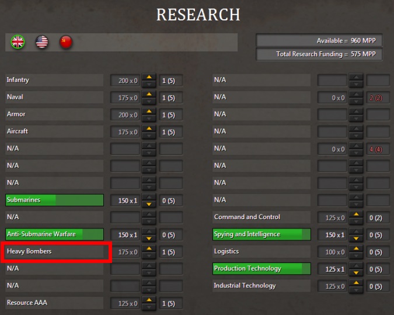Screen dimensions: 394x315
Task: Click Naval cost value 175 x 0
Action: (125, 98)
